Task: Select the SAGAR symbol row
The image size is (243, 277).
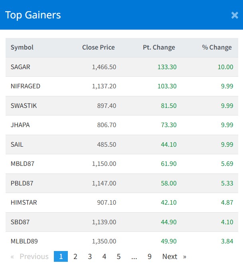Action: pos(20,67)
